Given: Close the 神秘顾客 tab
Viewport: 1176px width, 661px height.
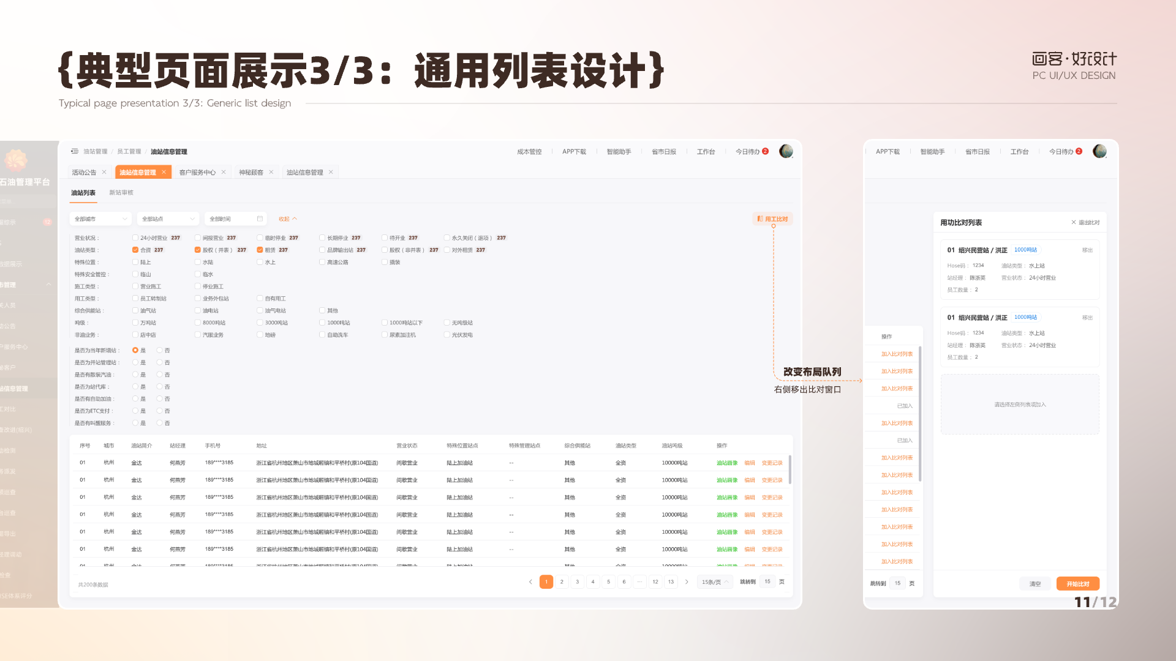Looking at the screenshot, I should [271, 172].
